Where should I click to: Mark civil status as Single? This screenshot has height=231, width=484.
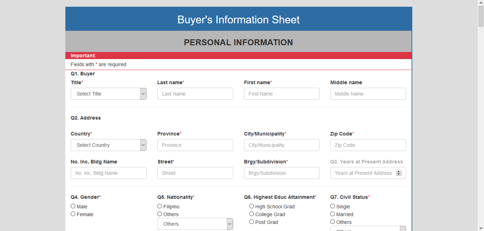332,206
